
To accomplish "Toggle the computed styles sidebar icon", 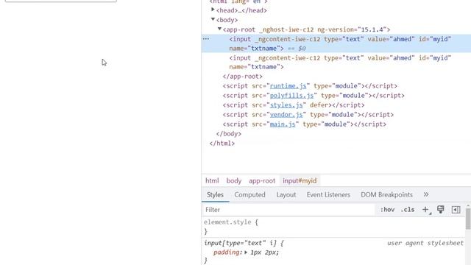I will (x=456, y=210).
